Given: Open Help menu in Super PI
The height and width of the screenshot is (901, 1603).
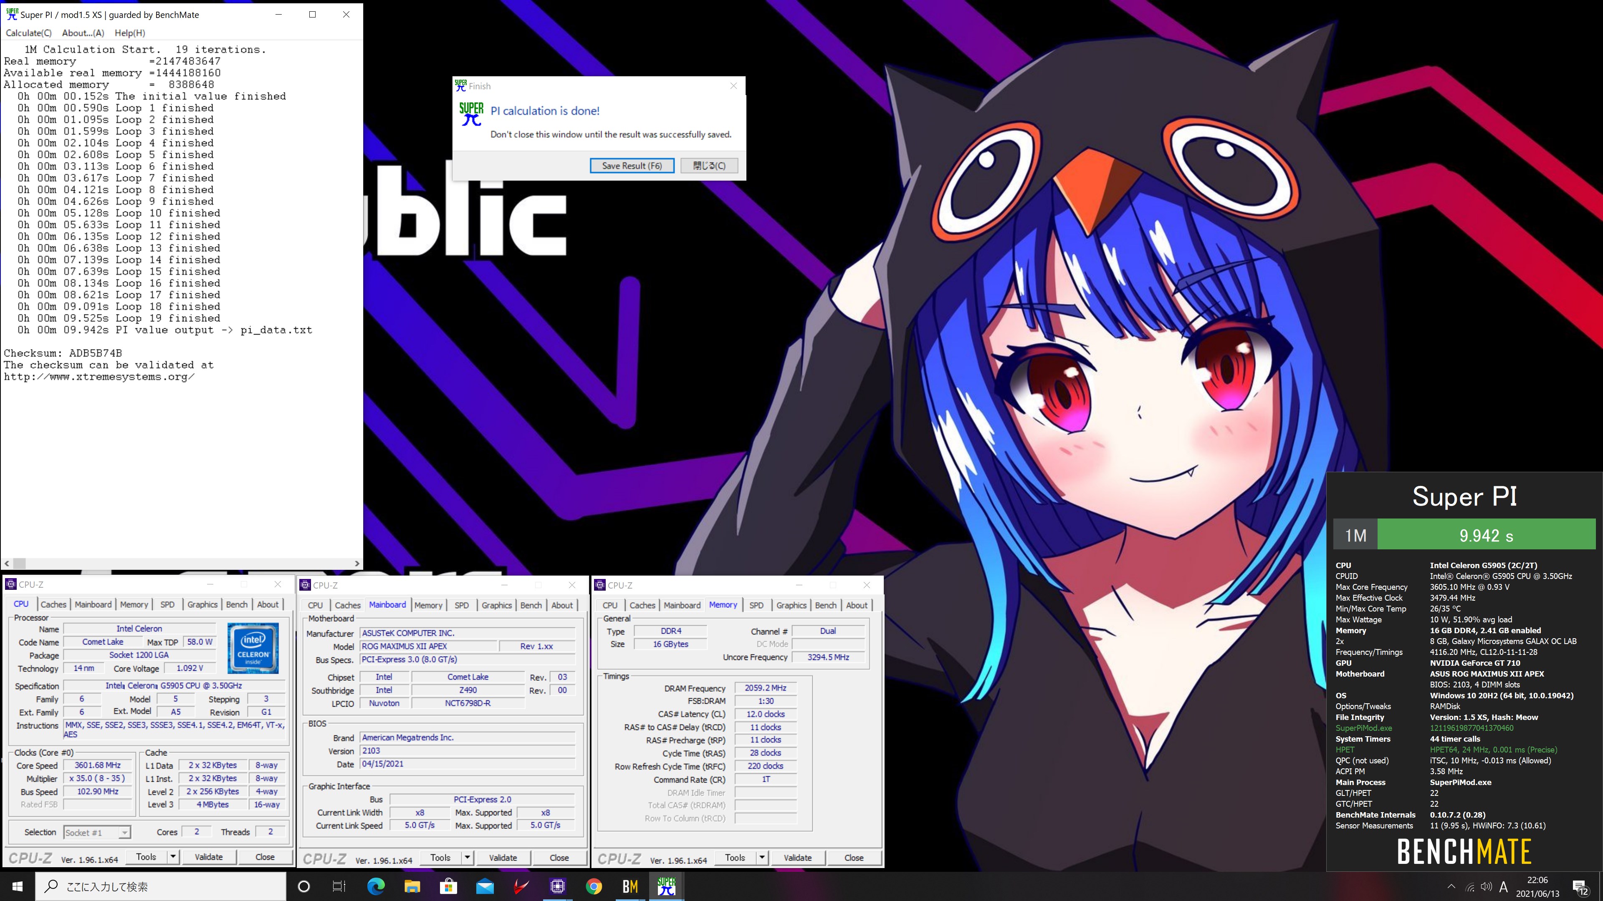Looking at the screenshot, I should coord(130,33).
